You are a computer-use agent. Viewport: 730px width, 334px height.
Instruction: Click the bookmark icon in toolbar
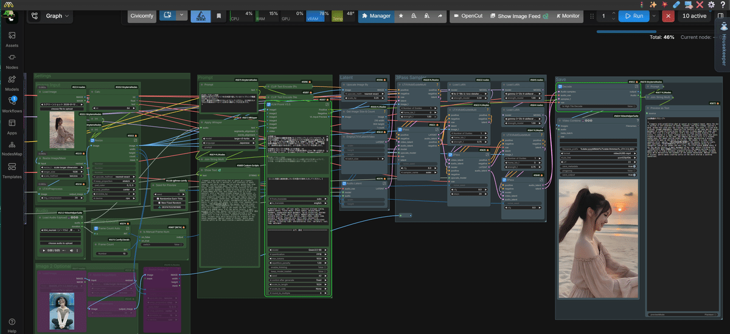point(218,16)
